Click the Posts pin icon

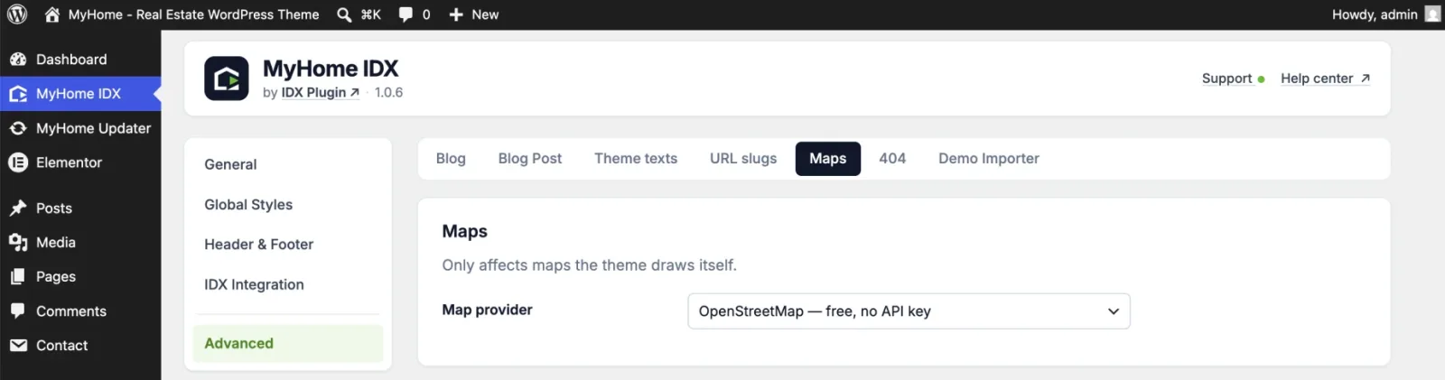point(18,209)
